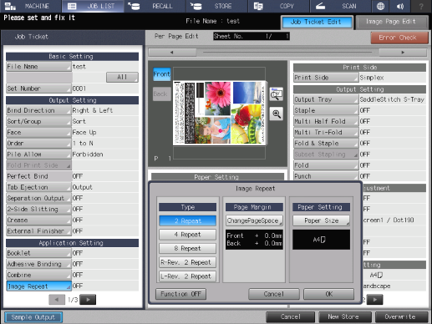Click the sheet navigation slider bar
The height and width of the screenshot is (324, 432).
click(287, 52)
